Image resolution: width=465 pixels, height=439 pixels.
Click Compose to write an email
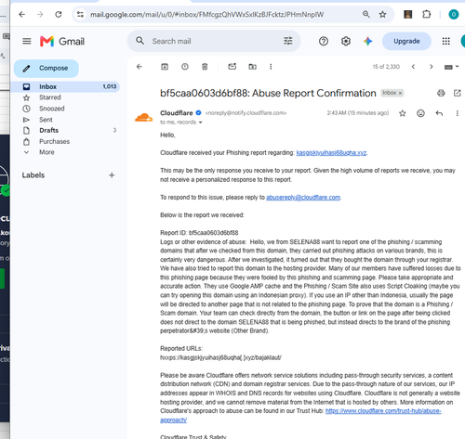pos(46,68)
